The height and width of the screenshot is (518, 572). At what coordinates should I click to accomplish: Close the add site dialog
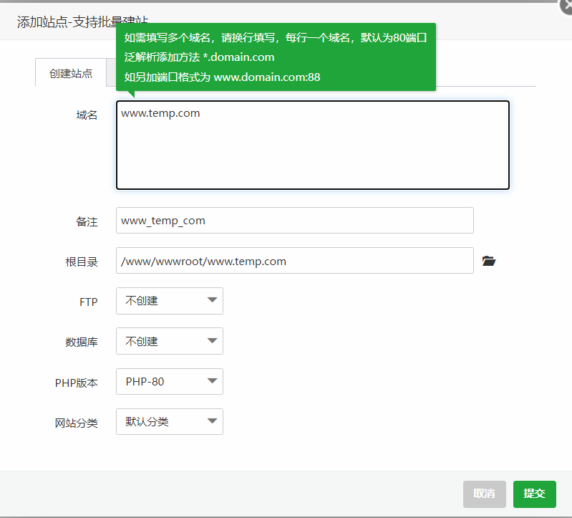tap(567, 6)
